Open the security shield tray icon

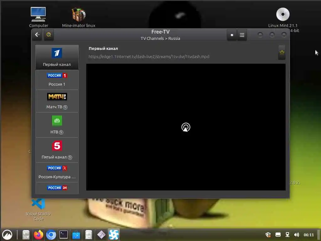click(268, 235)
